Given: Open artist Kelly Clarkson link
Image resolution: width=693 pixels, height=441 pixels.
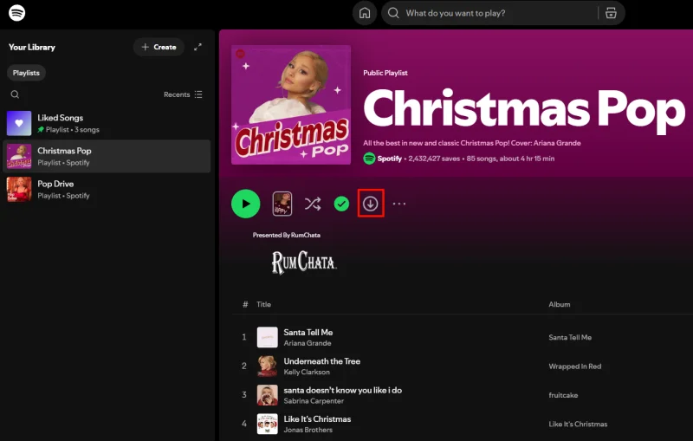Looking at the screenshot, I should point(307,372).
